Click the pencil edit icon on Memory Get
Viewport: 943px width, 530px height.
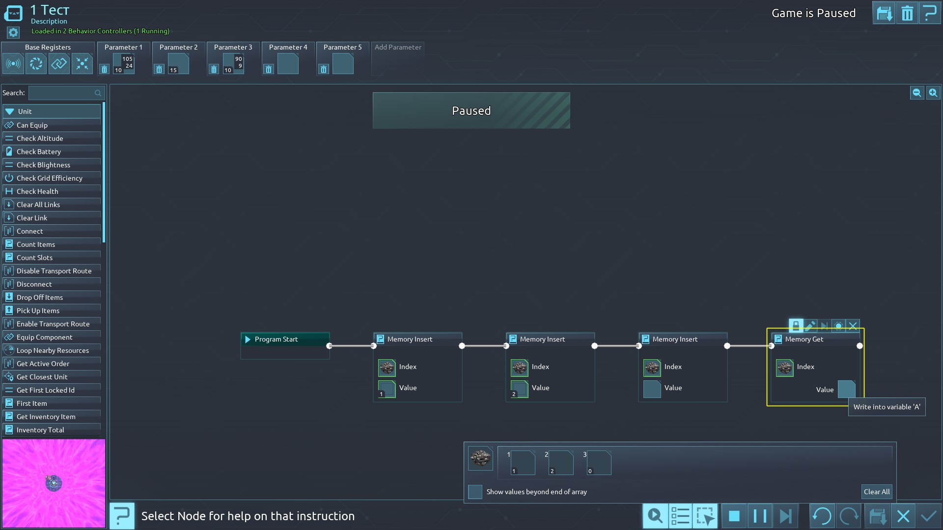(810, 326)
